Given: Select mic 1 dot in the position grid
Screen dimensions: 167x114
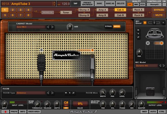Looking at the screenshot, I should [x=162, y=43].
